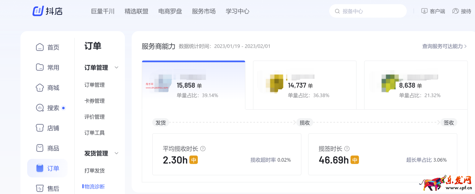Open 巨量千川 in top navigation
This screenshot has width=475, height=194.
(103, 11)
